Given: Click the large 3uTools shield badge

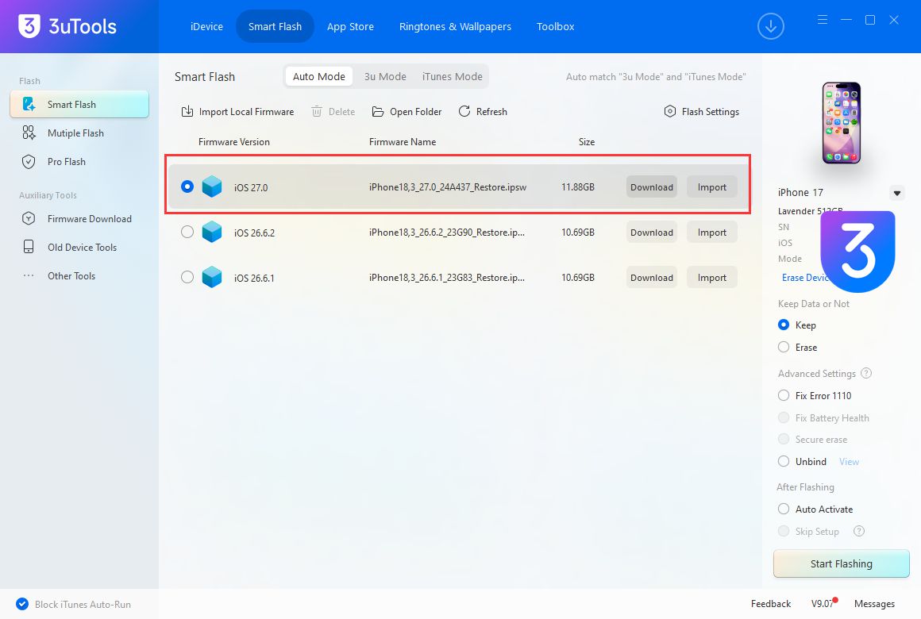Looking at the screenshot, I should point(857,252).
